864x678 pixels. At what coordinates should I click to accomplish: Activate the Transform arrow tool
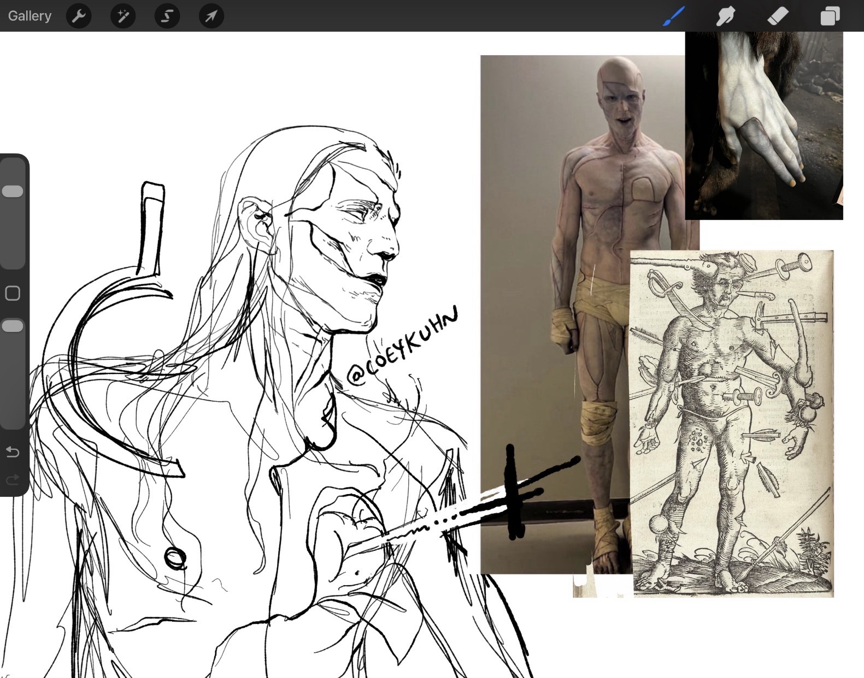[x=211, y=16]
